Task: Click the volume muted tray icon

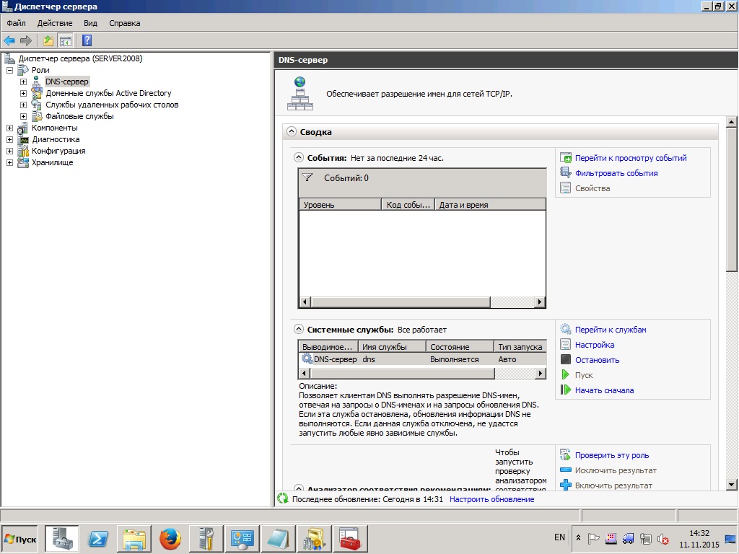Action: [x=663, y=538]
